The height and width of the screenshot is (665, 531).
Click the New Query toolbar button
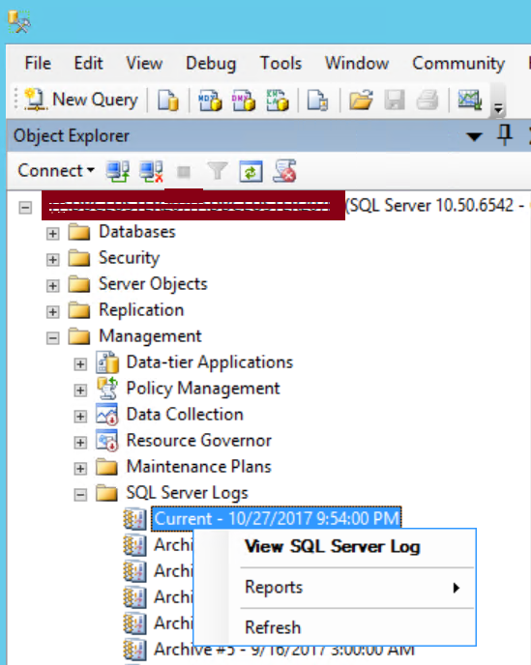pyautogui.click(x=81, y=101)
